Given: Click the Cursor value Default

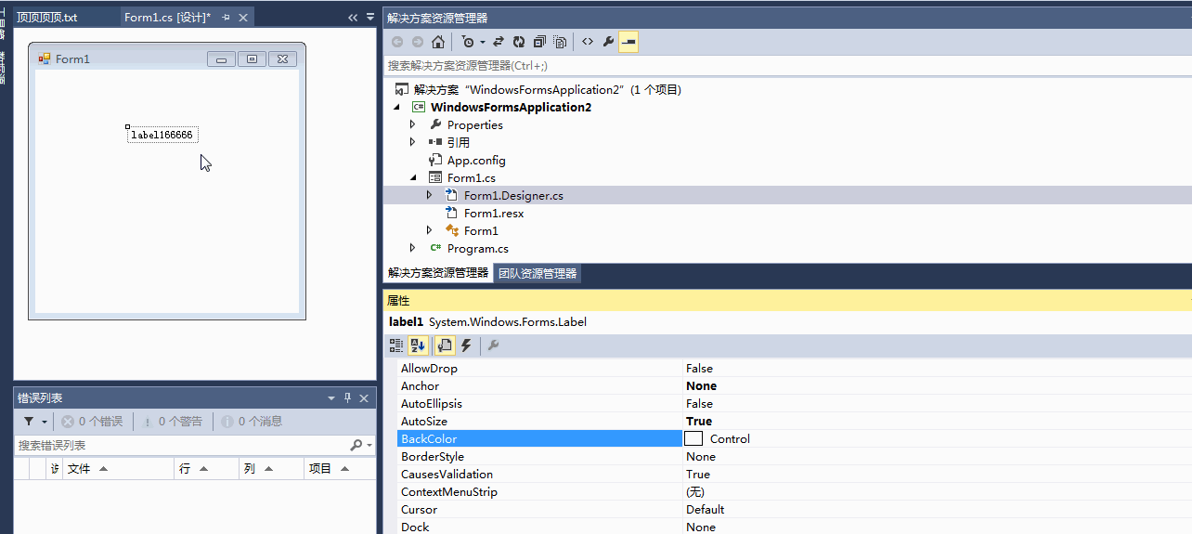Looking at the screenshot, I should [x=706, y=510].
